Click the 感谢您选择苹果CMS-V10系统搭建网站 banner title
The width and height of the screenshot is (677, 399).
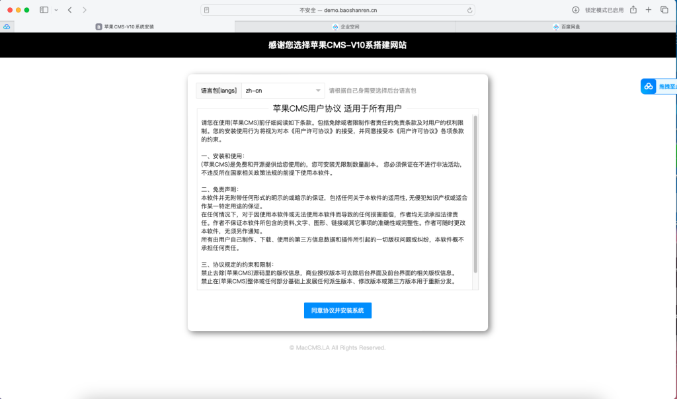click(338, 45)
